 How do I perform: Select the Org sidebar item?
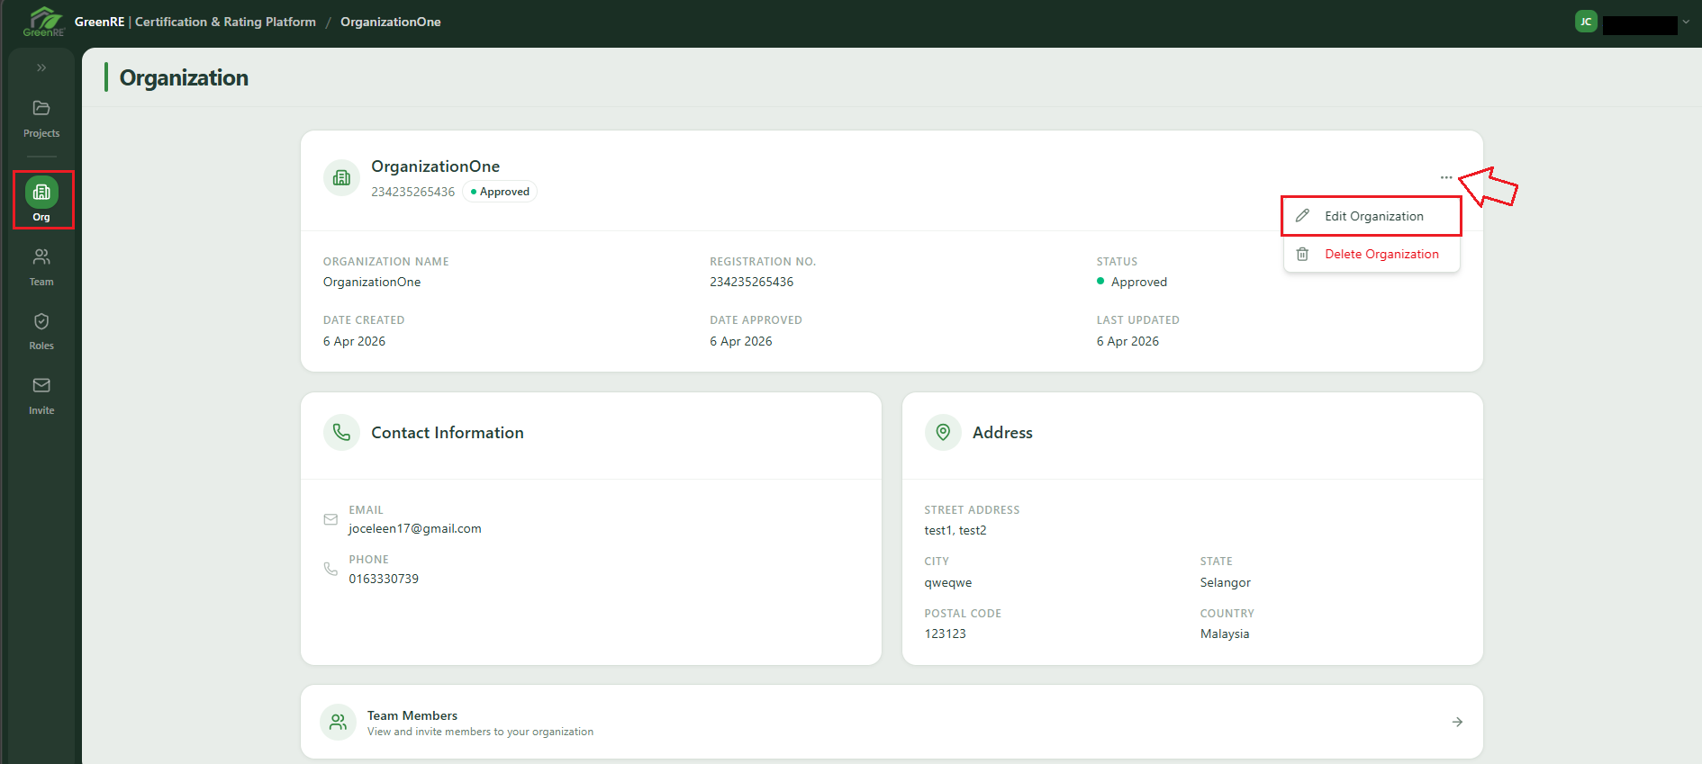coord(41,200)
